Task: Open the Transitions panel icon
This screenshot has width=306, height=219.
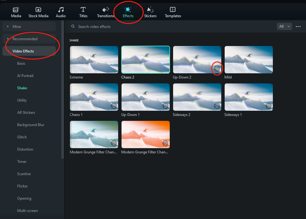Action: (106, 10)
